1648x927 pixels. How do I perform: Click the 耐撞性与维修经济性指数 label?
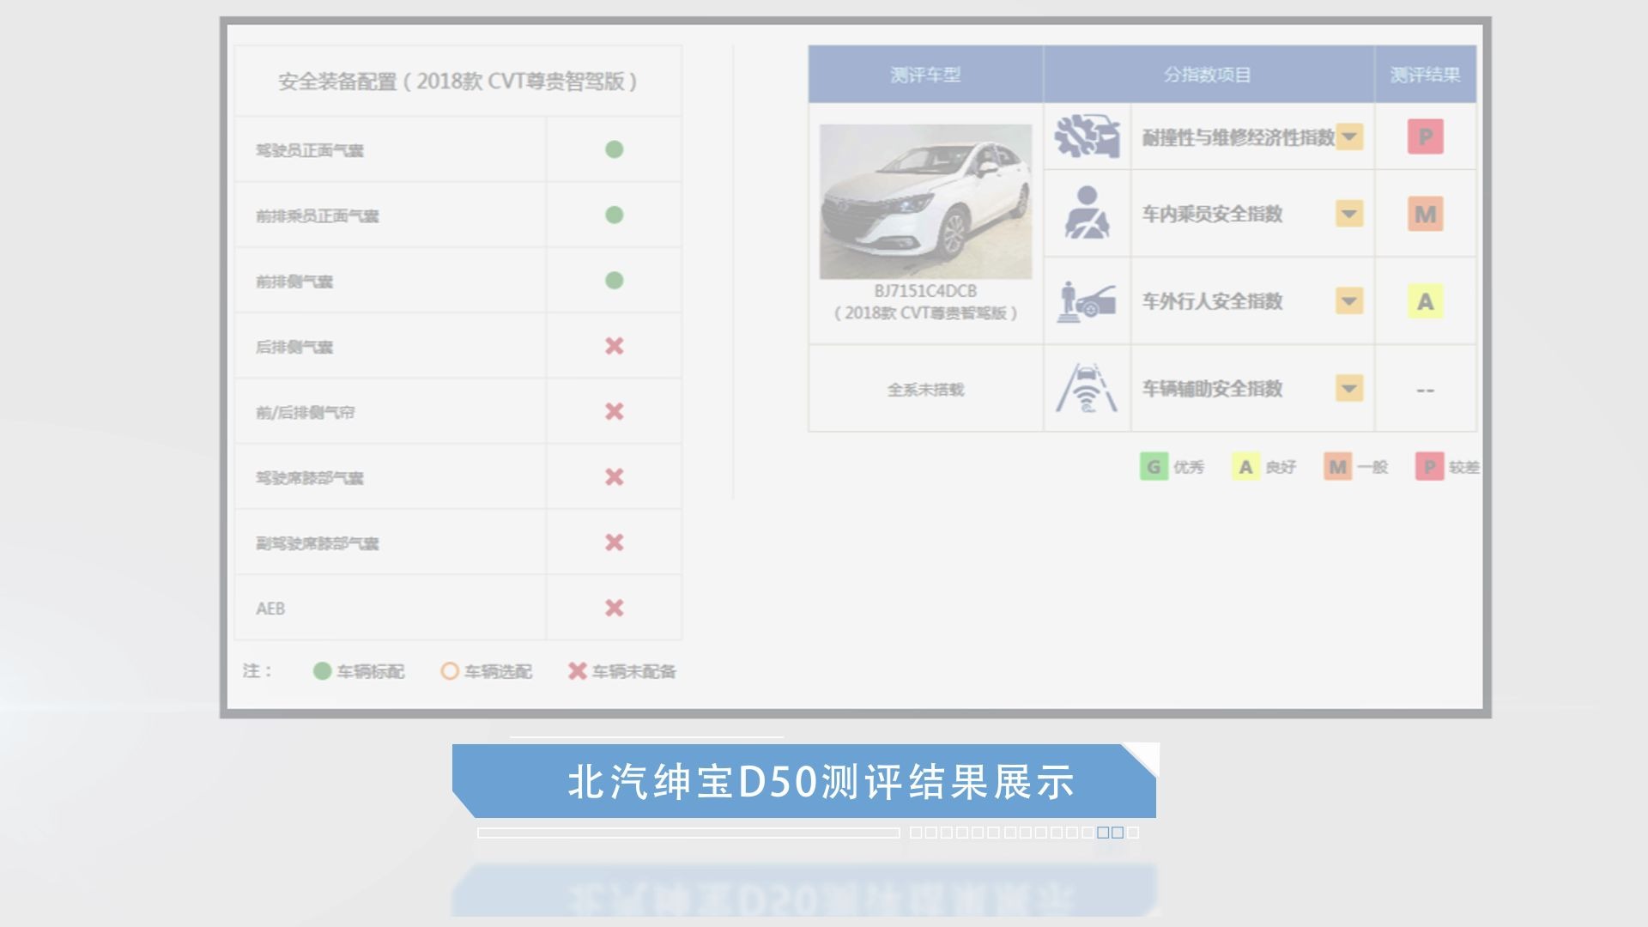[x=1238, y=137]
